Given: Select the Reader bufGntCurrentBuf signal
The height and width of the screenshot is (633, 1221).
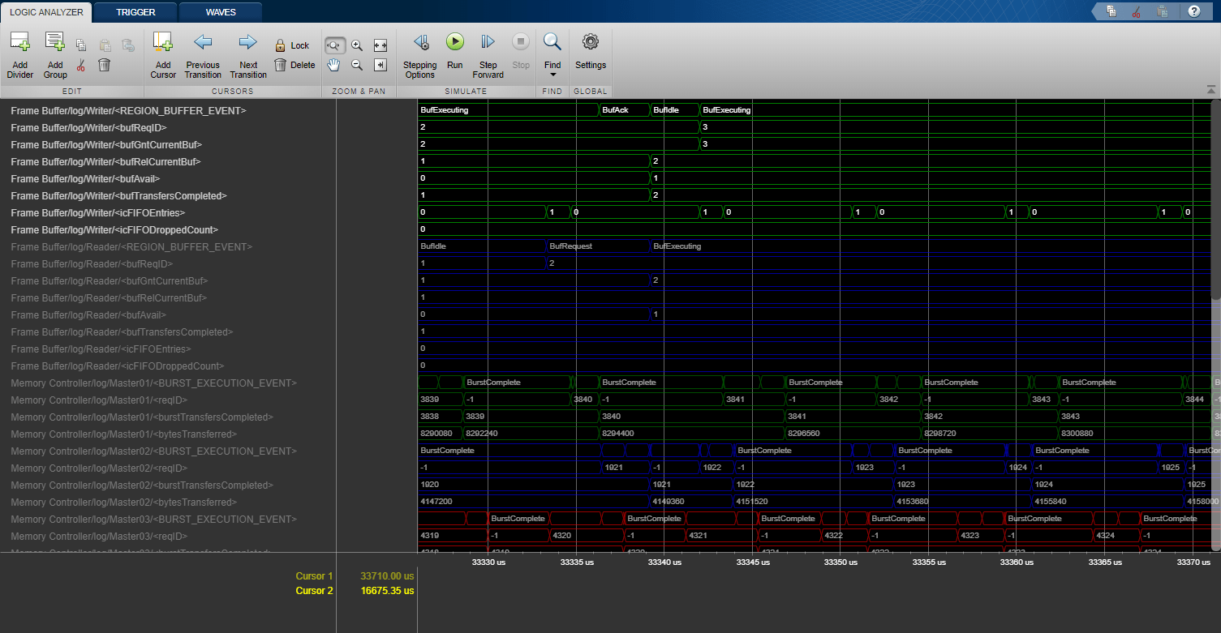Looking at the screenshot, I should point(110,280).
